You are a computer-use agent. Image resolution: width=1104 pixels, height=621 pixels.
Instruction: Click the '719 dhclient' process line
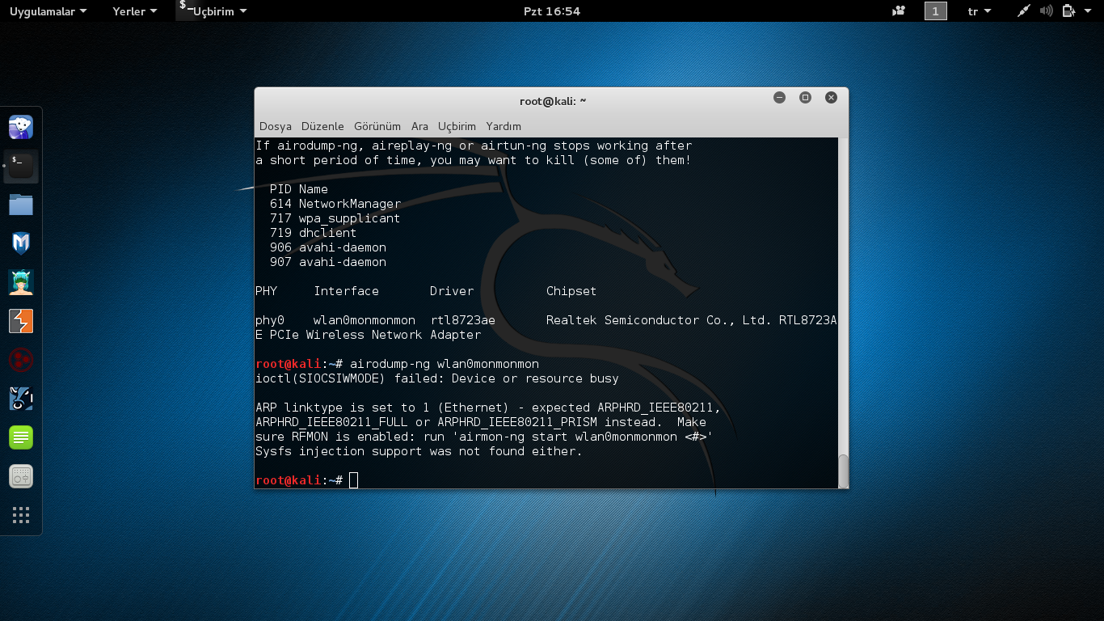[314, 233]
